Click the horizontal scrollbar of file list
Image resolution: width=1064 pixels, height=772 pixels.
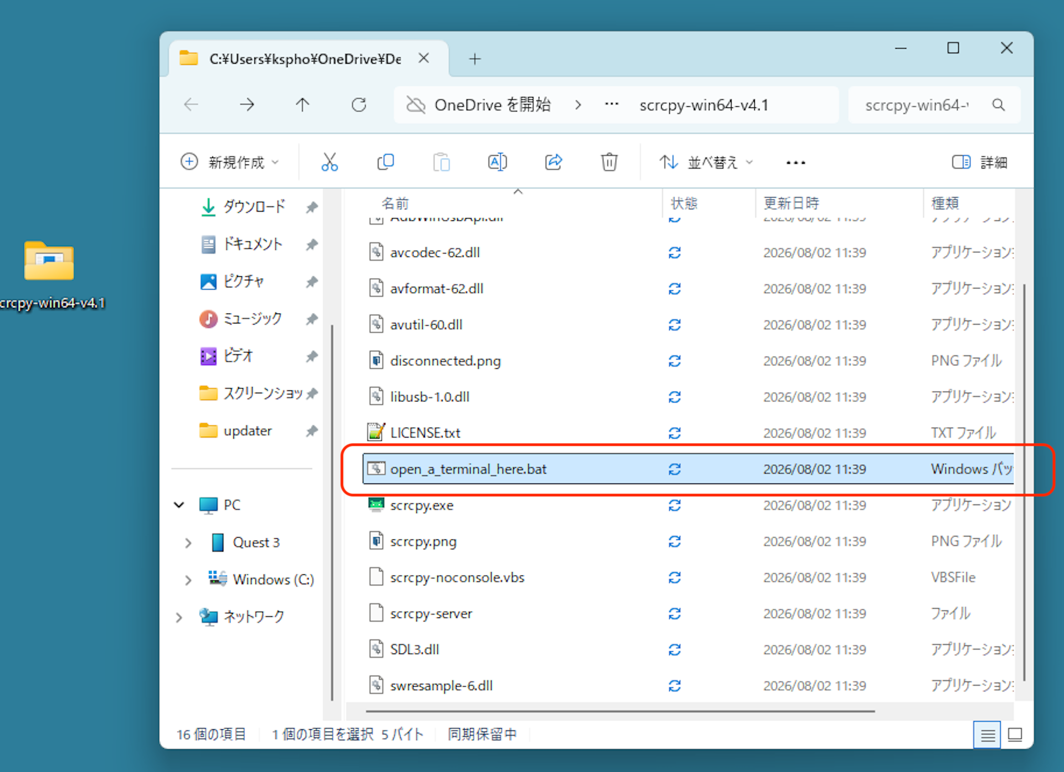pos(620,711)
